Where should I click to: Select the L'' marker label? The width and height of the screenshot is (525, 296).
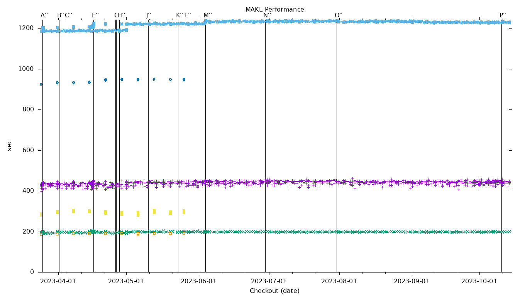click(x=188, y=15)
